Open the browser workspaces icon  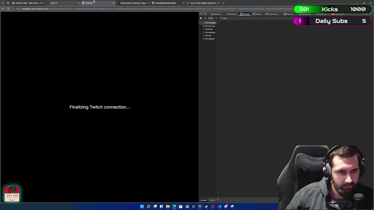tap(8, 3)
